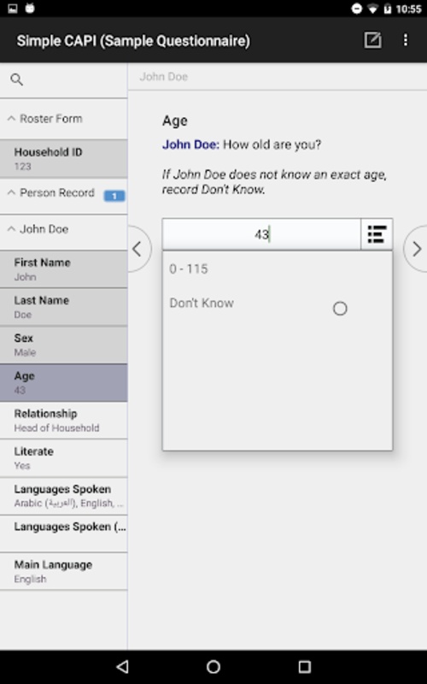This screenshot has width=427, height=684.
Task: Click the age input field showing 43
Action: 261,234
